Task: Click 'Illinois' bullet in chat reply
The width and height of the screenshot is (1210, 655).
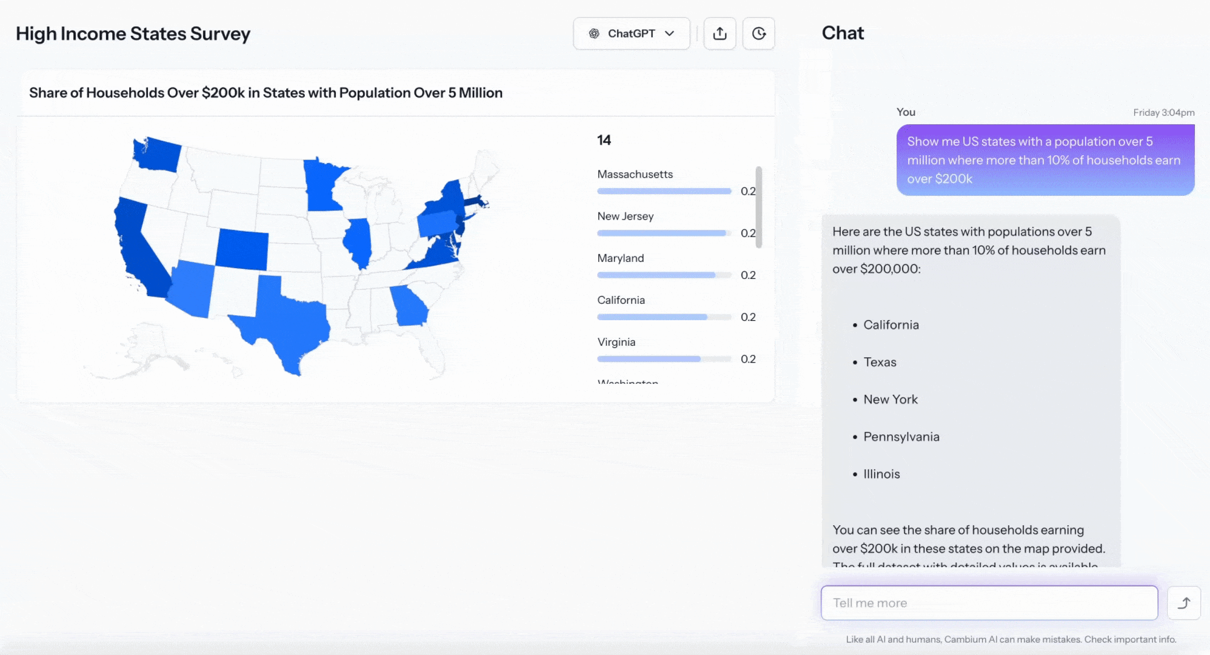Action: [x=881, y=474]
